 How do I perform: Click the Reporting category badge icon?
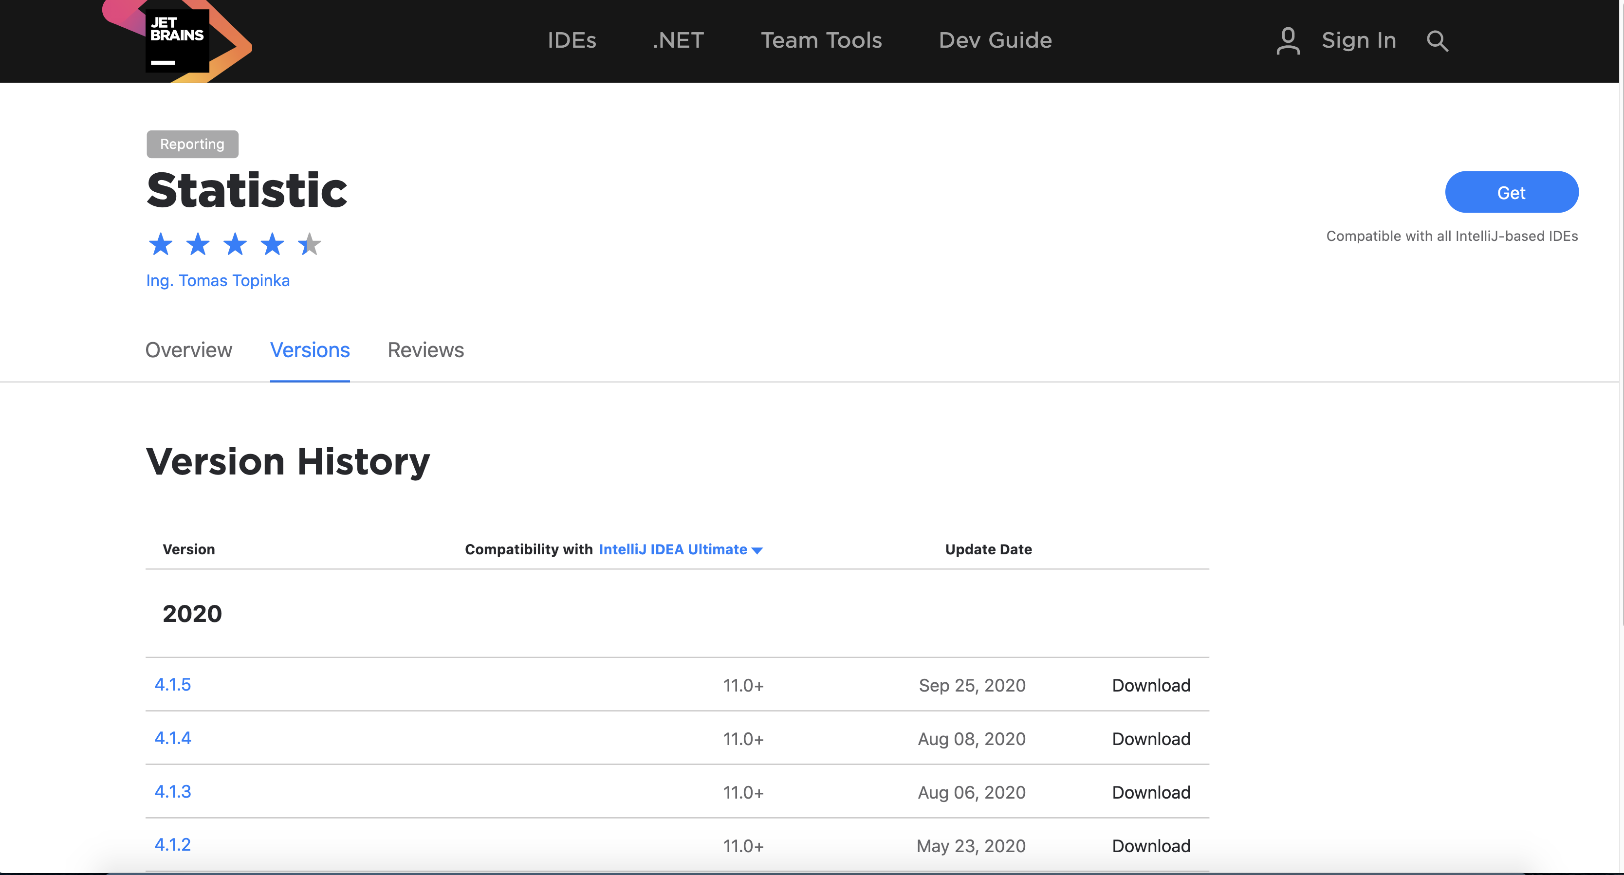tap(192, 143)
